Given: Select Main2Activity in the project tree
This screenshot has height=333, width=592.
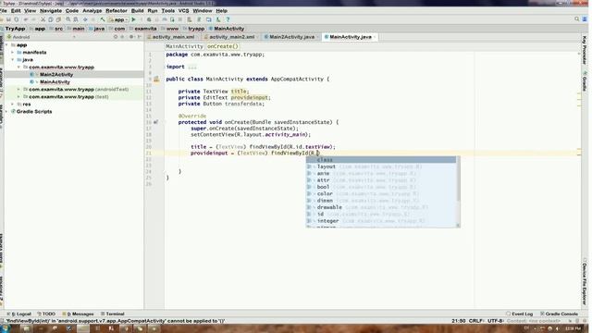Looking at the screenshot, I should (56, 75).
